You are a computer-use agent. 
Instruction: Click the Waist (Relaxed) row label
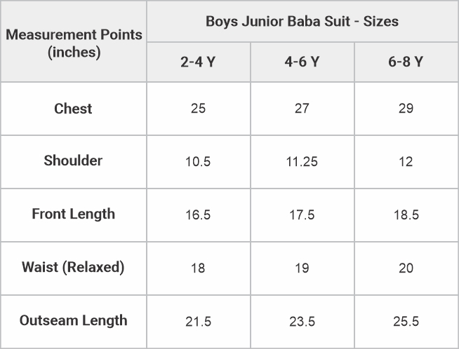(x=74, y=267)
